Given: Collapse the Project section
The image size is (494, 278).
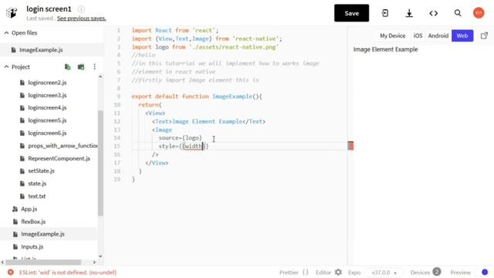Looking at the screenshot, I should point(6,67).
